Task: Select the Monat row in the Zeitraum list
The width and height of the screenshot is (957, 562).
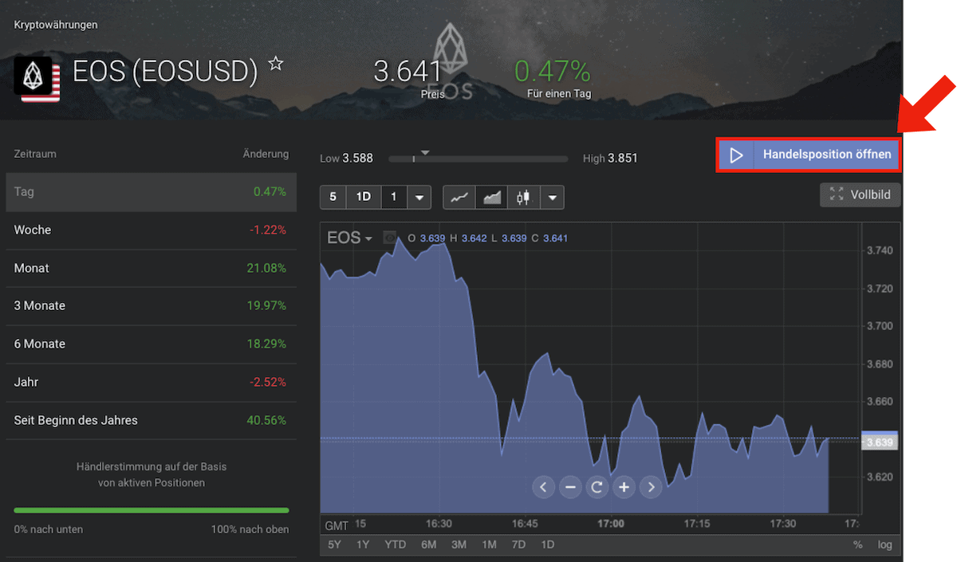Action: tap(152, 268)
